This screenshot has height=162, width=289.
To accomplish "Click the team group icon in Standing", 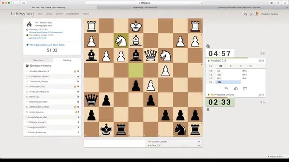I will coord(27,66).
